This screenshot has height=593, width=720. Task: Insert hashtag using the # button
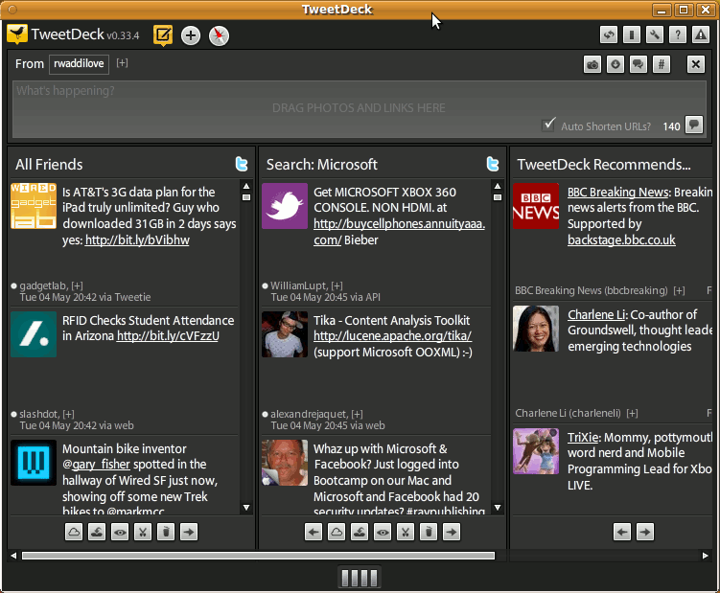(661, 64)
